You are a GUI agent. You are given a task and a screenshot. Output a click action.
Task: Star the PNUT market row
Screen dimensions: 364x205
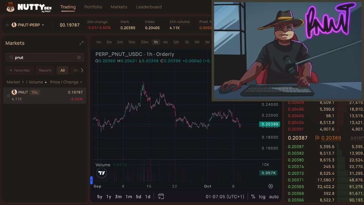9,96
